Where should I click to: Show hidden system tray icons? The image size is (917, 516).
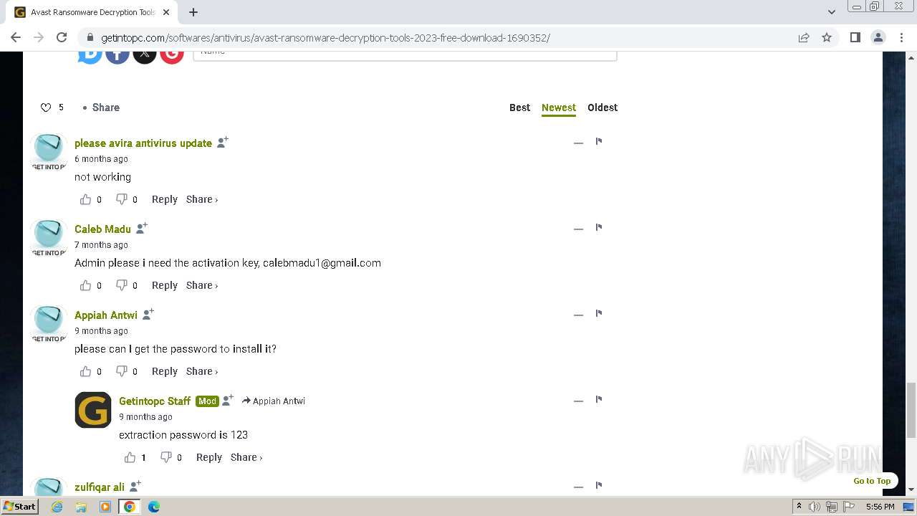[x=799, y=506]
